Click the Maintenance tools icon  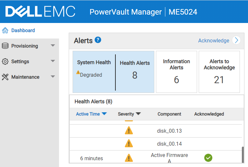[x=5, y=77]
